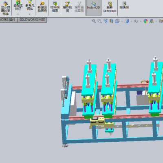The height and width of the screenshot is (163, 163).
Task: Open Bill of Materials (材料明细表)
Action: coord(55,7)
